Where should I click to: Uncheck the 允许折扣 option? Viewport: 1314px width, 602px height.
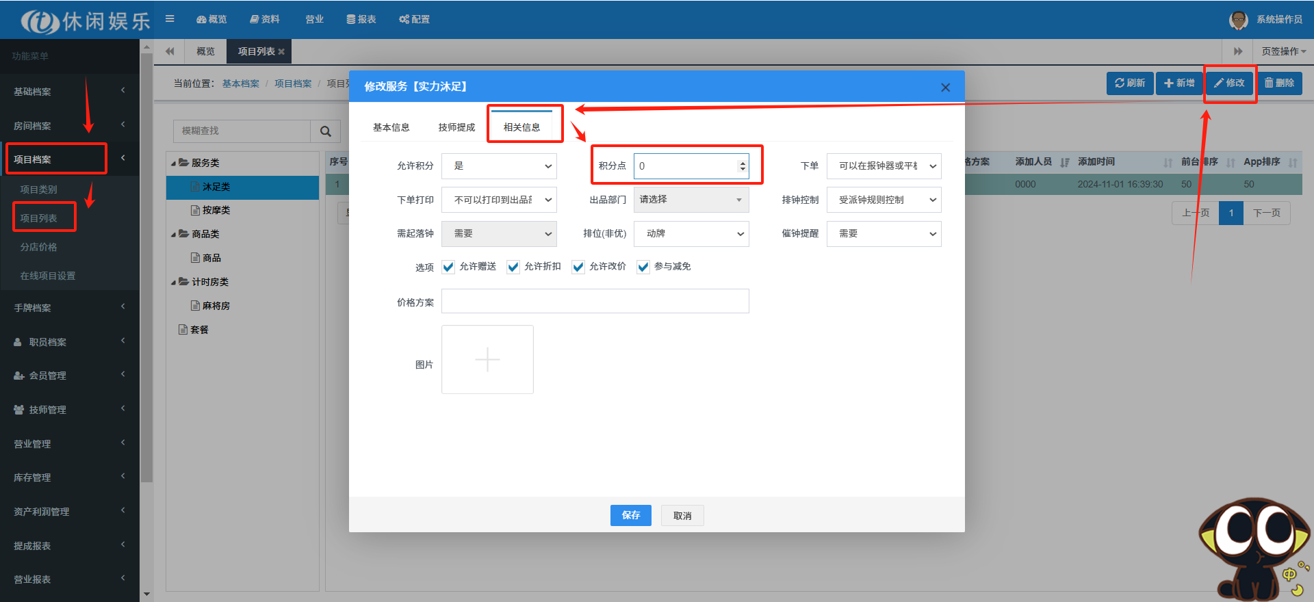(513, 267)
